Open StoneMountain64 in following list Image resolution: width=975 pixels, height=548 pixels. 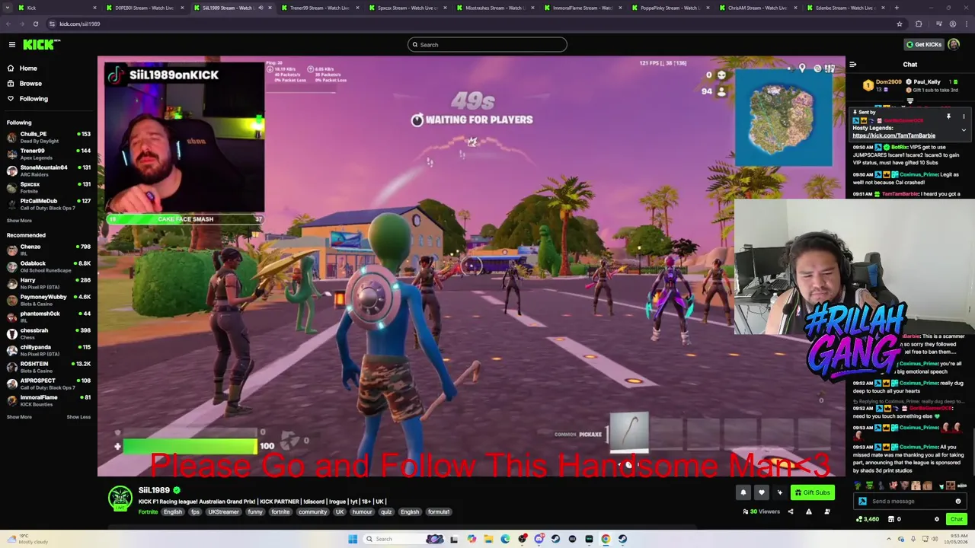[x=49, y=170]
